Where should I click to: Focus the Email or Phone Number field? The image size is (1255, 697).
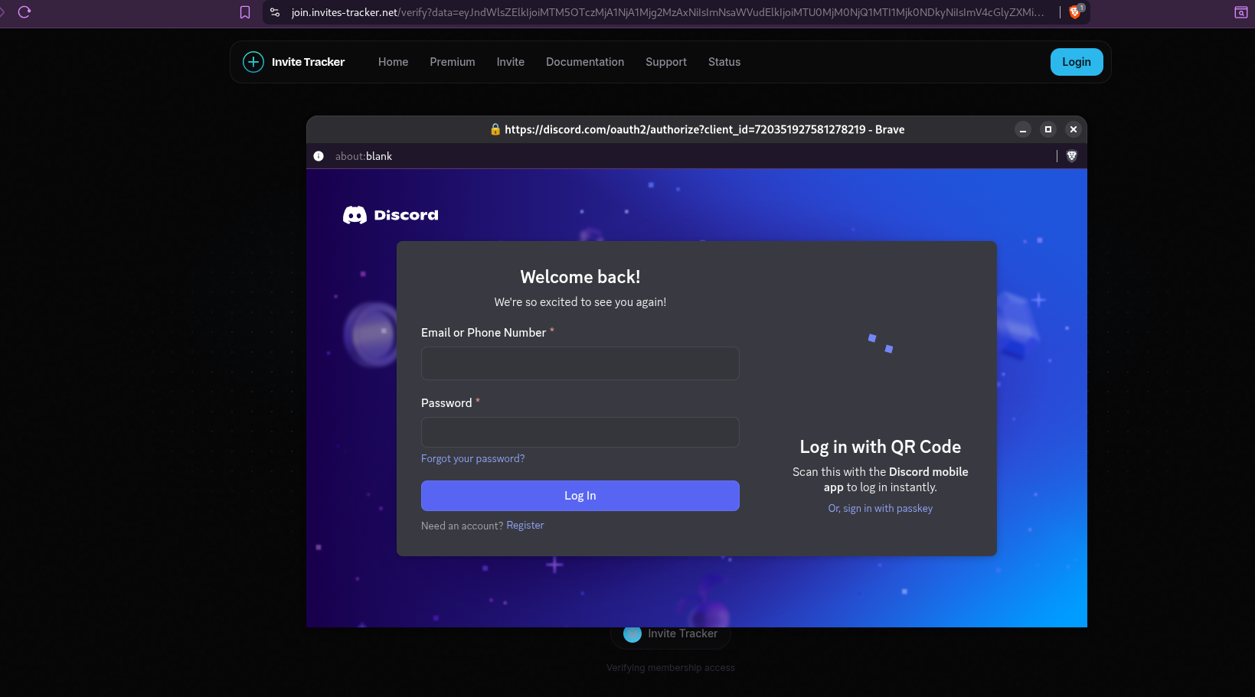point(580,363)
